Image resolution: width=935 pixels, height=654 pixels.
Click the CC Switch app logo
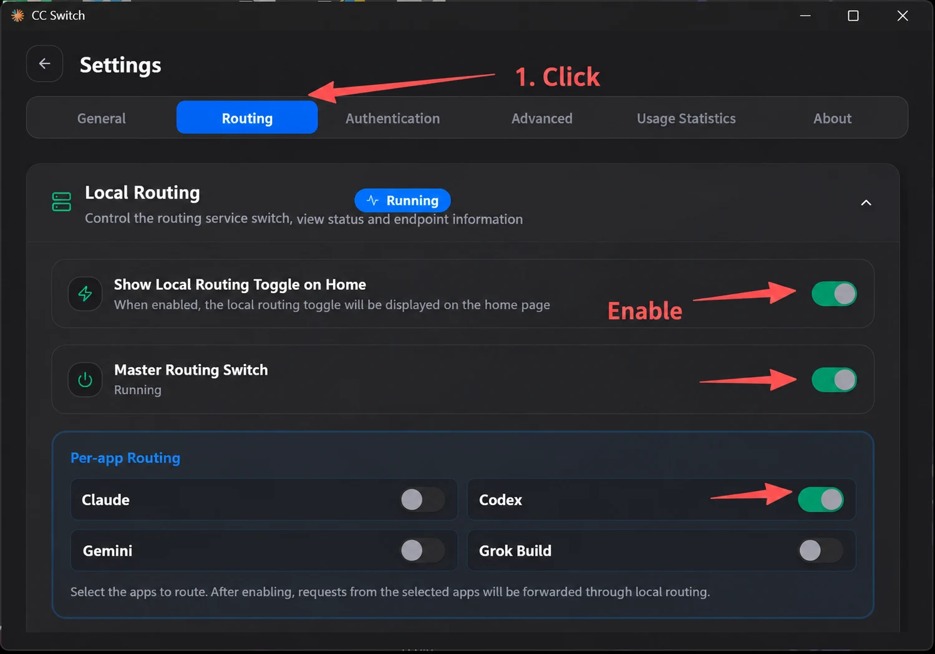17,16
